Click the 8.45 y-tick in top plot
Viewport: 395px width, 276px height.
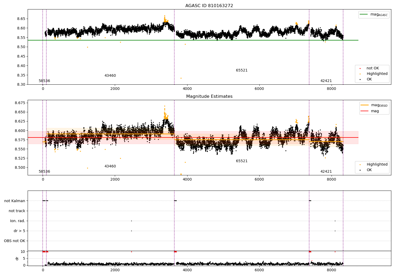pos(21,57)
